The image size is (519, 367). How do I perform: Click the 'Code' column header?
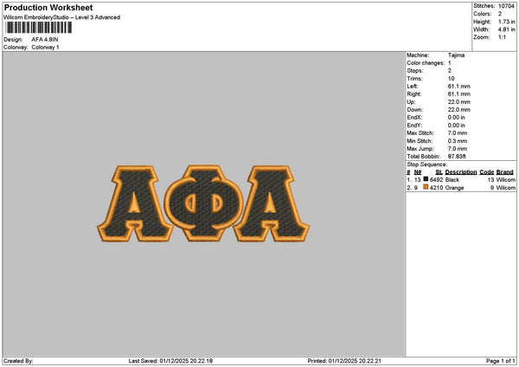pyautogui.click(x=486, y=172)
